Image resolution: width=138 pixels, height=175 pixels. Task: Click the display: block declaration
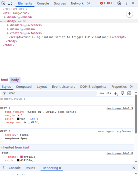click(x=17, y=135)
